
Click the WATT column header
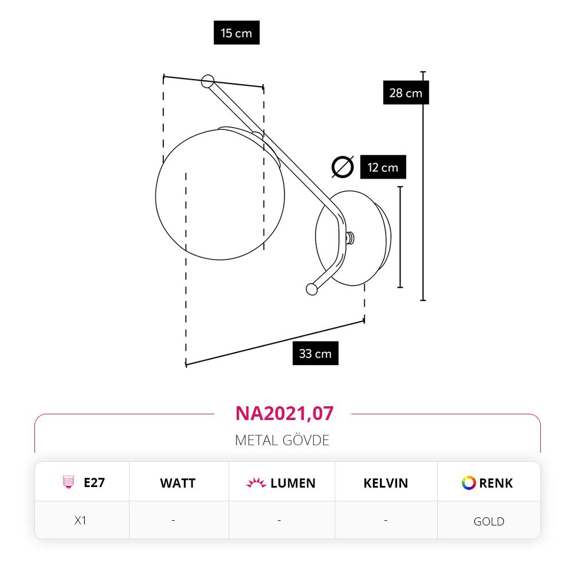click(x=178, y=483)
